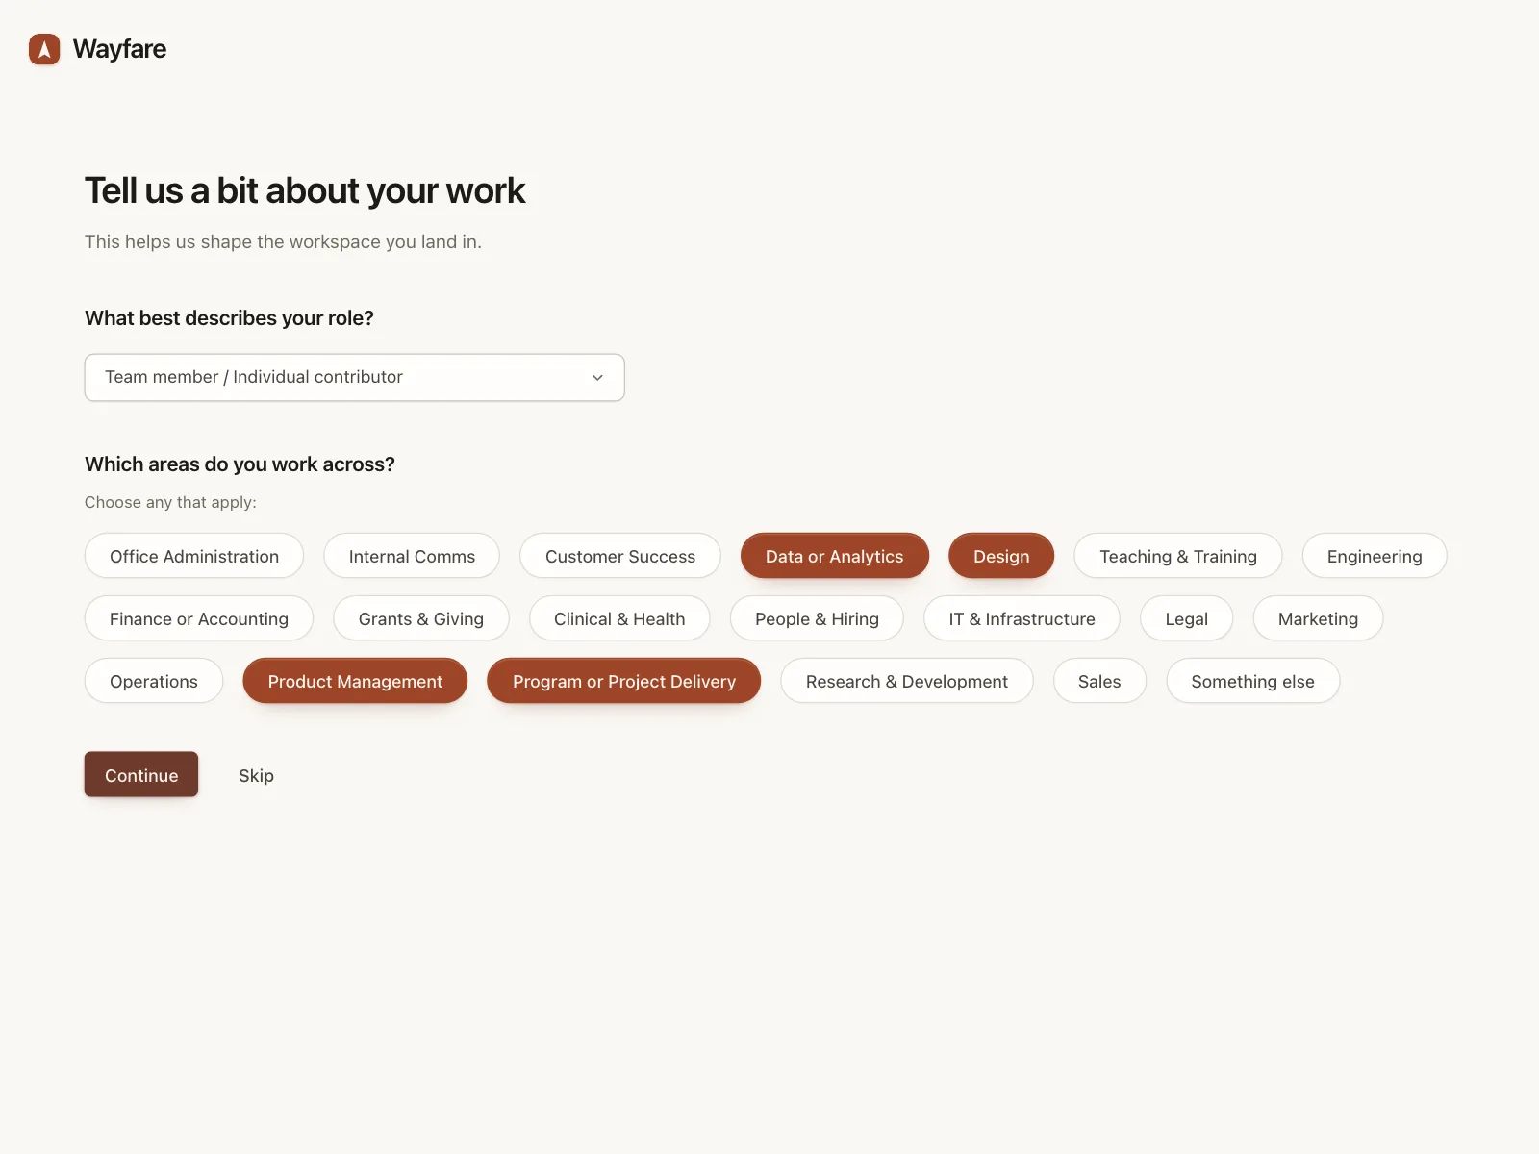Image resolution: width=1539 pixels, height=1154 pixels.
Task: Select the Engineering area chip
Action: [1375, 556]
